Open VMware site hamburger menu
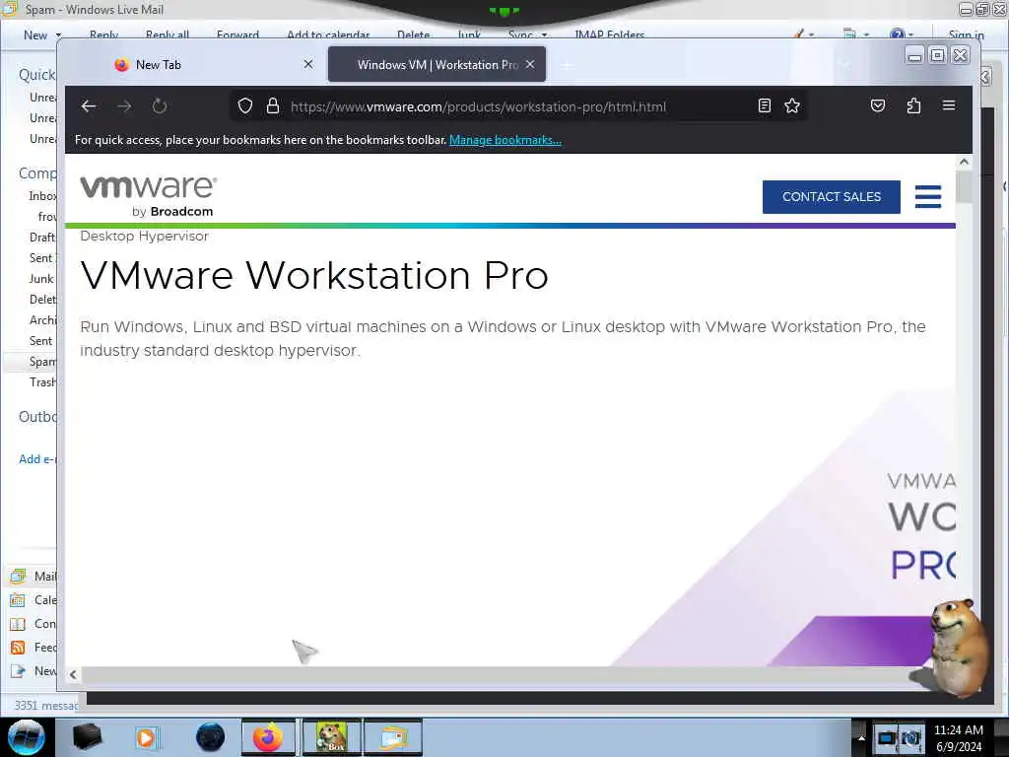This screenshot has width=1009, height=757. (928, 197)
